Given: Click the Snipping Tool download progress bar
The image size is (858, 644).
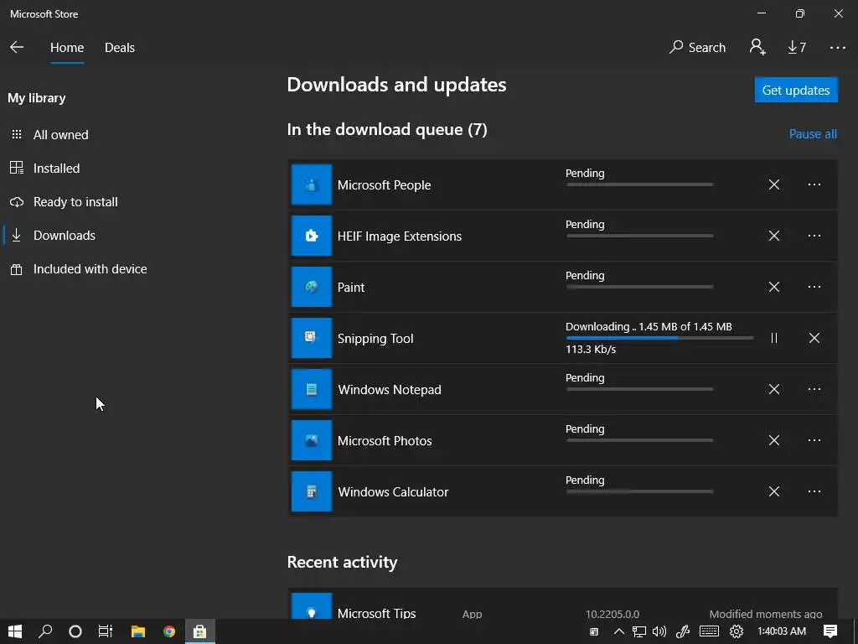Looking at the screenshot, I should tap(659, 338).
